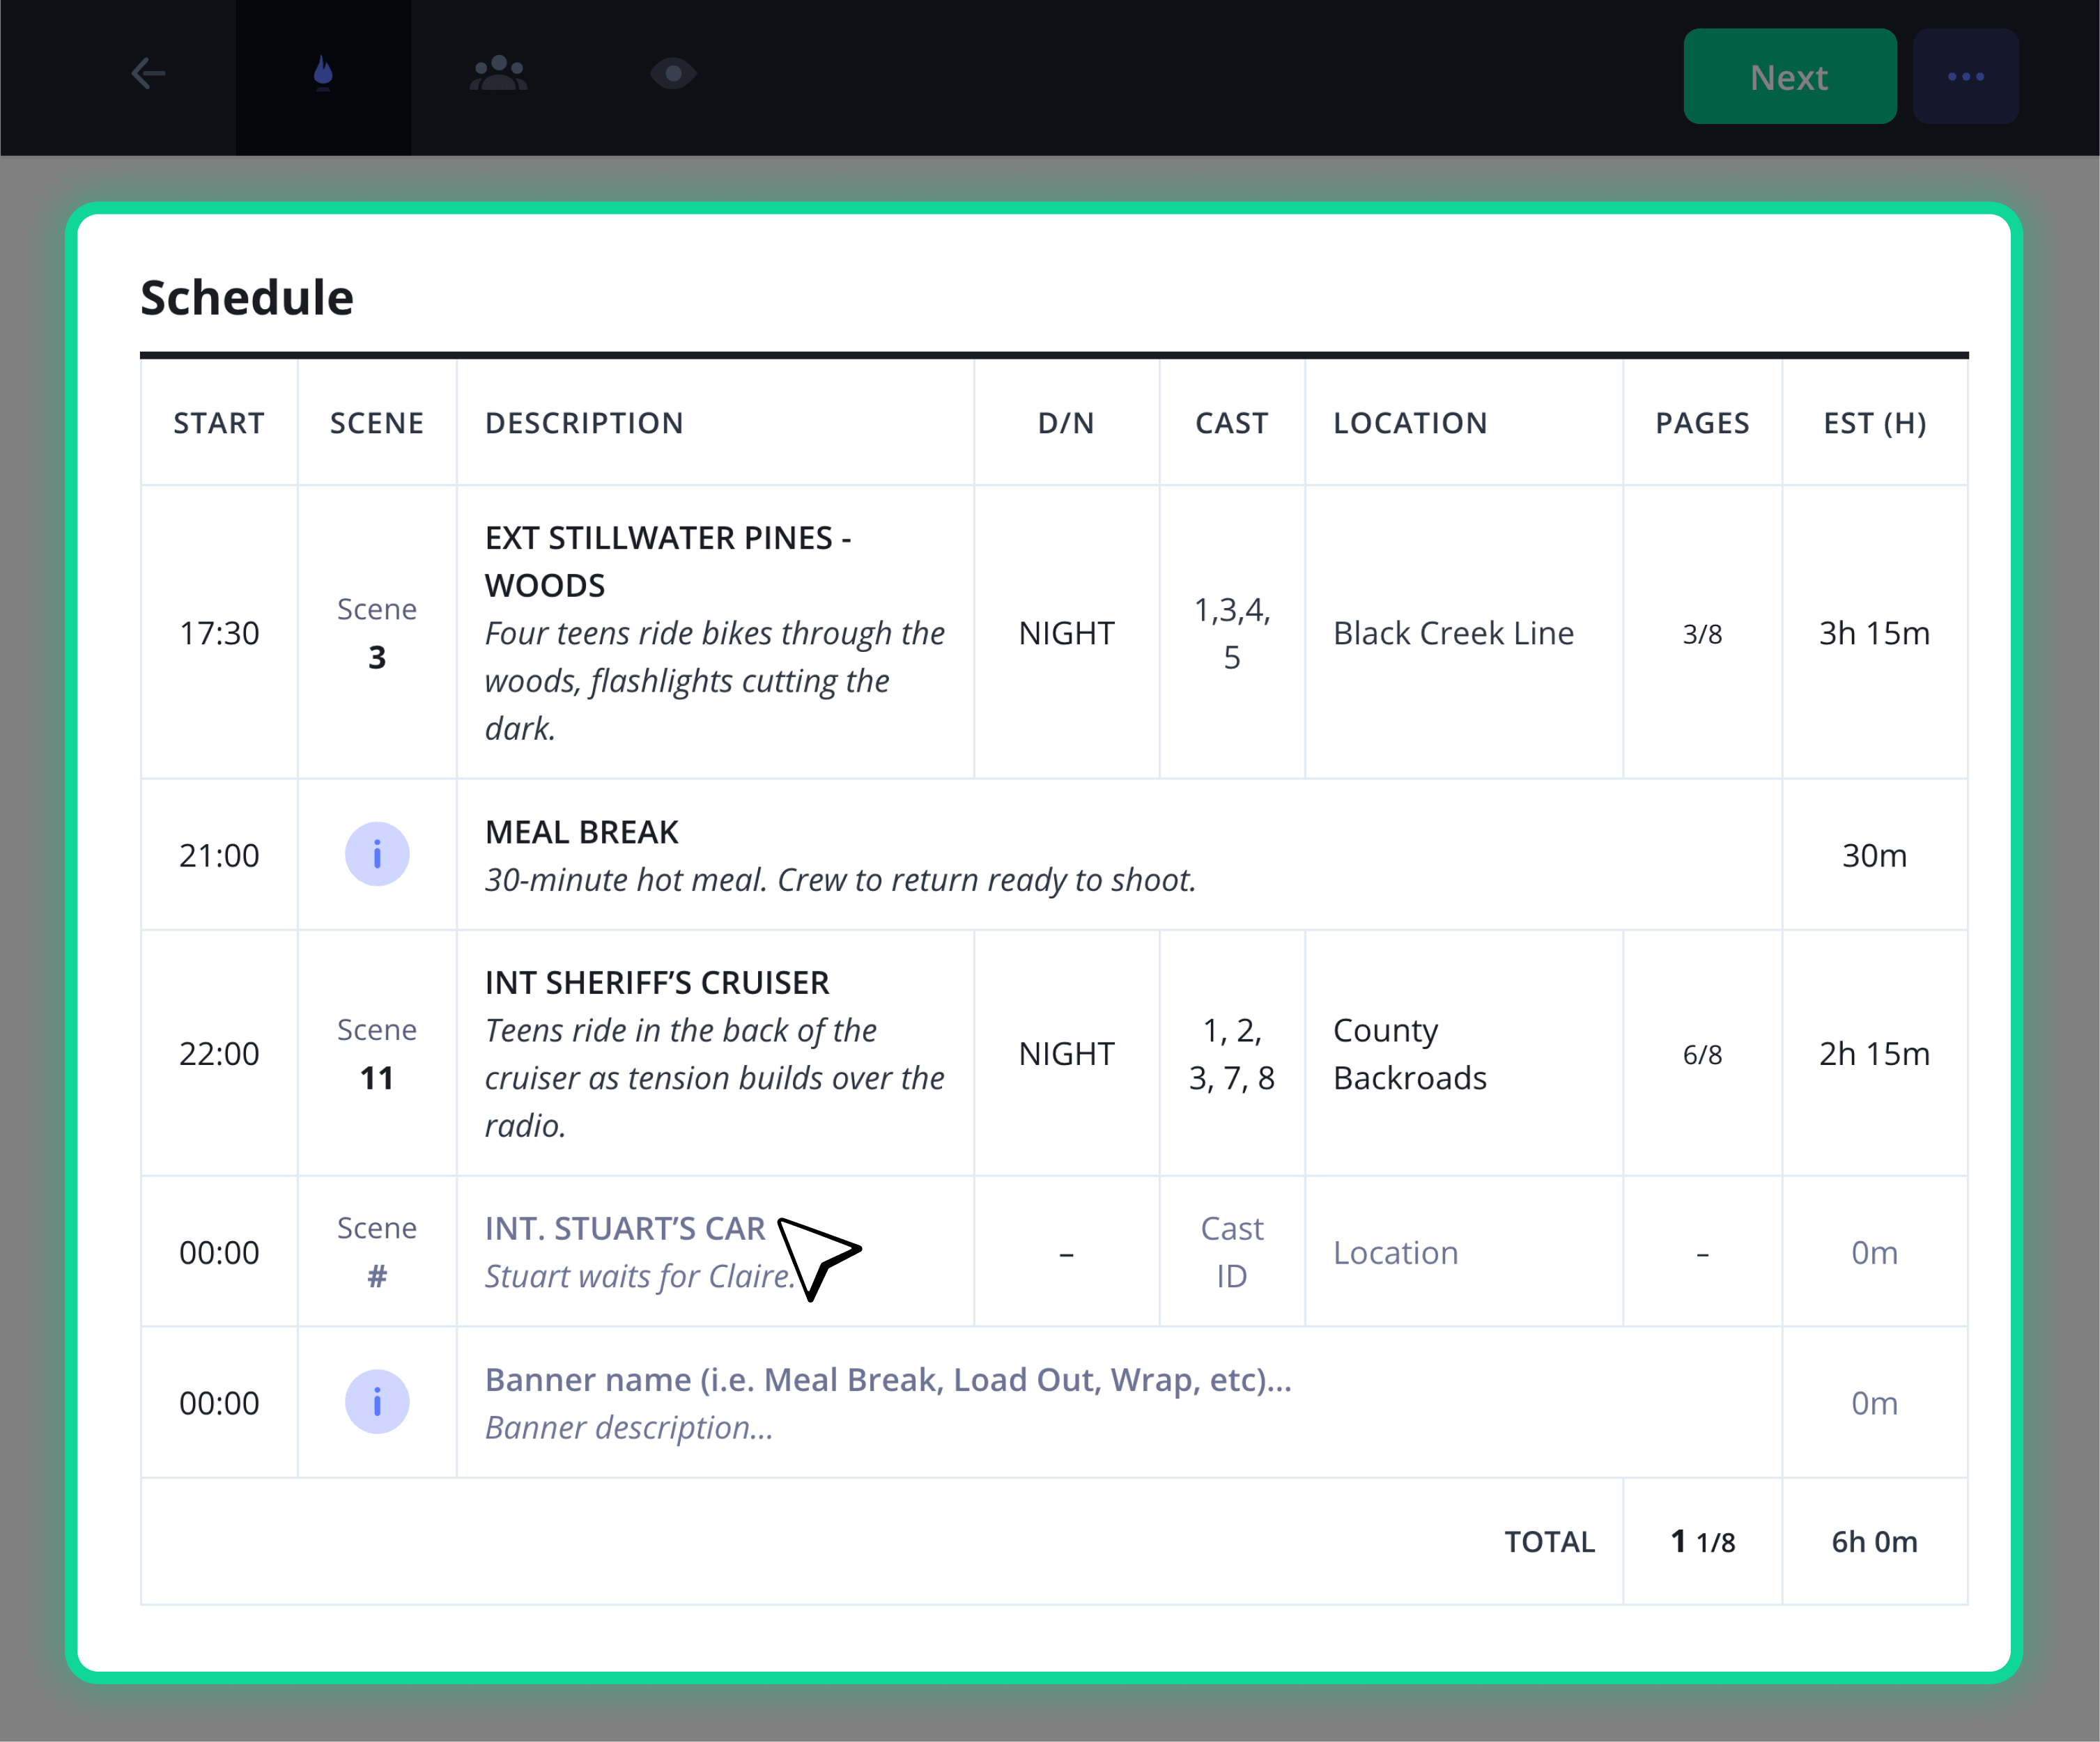Click the START column header
Screen dimensions: 2100x1742
(x=219, y=423)
